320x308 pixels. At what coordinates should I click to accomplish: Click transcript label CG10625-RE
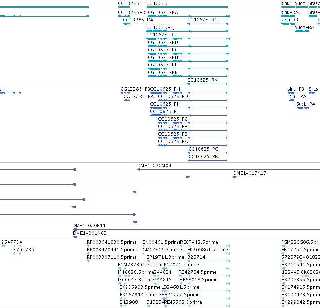[161, 35]
